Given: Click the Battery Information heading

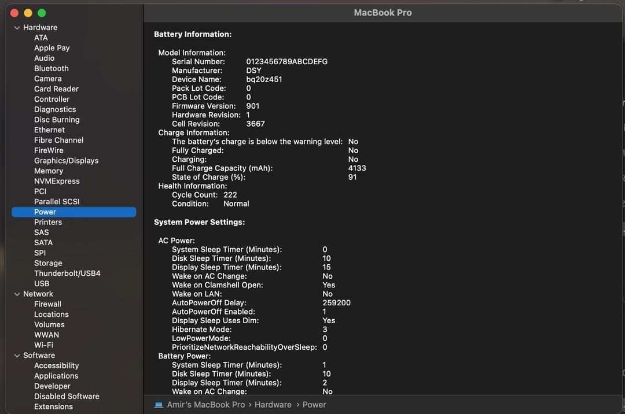Looking at the screenshot, I should (x=193, y=35).
